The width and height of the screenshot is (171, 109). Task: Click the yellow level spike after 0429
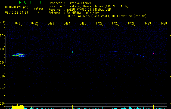coord(154,106)
